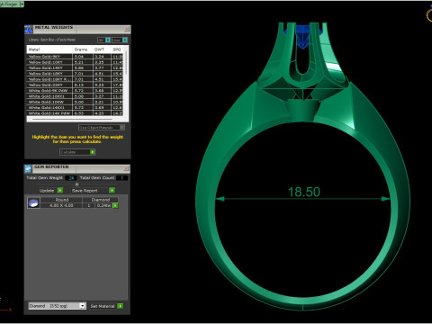The height and width of the screenshot is (324, 432).
Task: Click the 4.00 X 4.00 size cell
Action: pos(61,205)
